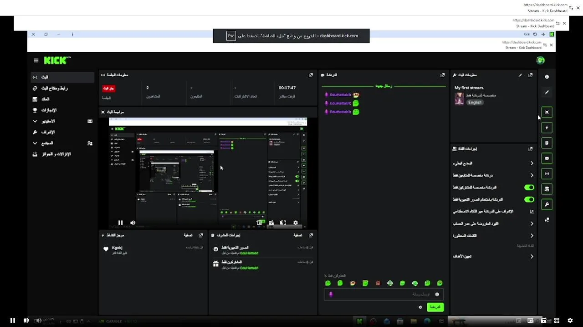Click the My first stream. title
This screenshot has width=583, height=327.
point(469,88)
